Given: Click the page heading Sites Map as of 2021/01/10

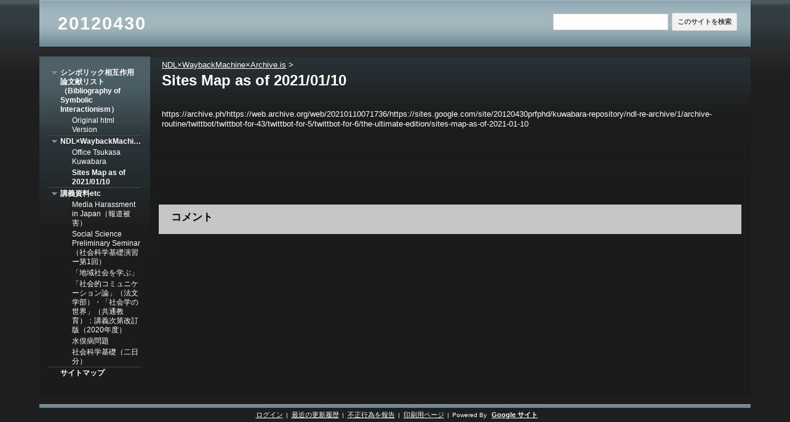Looking at the screenshot, I should (254, 80).
